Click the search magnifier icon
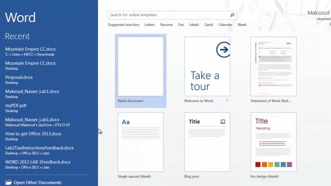This screenshot has width=331, height=186. [232, 15]
